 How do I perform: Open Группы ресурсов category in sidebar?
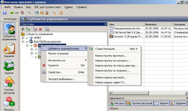pyautogui.click(x=9, y=85)
